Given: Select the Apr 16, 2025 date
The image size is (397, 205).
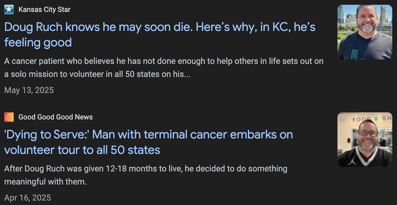Looking at the screenshot, I should [x=27, y=197].
